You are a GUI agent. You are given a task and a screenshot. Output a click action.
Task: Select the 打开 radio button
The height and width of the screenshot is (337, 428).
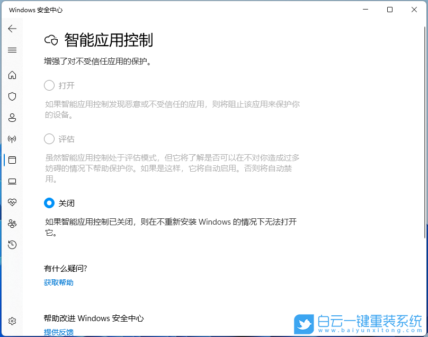point(49,85)
